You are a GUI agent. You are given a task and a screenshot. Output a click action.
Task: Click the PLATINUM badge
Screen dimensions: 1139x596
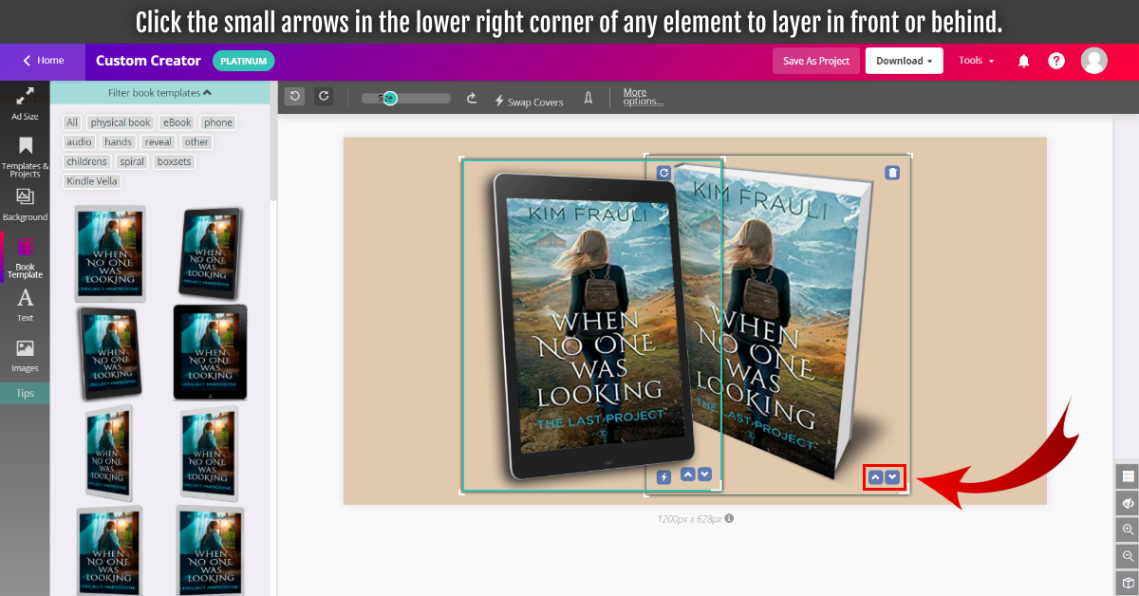point(243,61)
